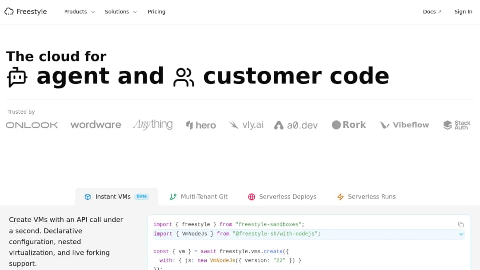Screen dimensions: 480x270
Task: Click the Beta badge on Instant VMs
Action: 142,196
